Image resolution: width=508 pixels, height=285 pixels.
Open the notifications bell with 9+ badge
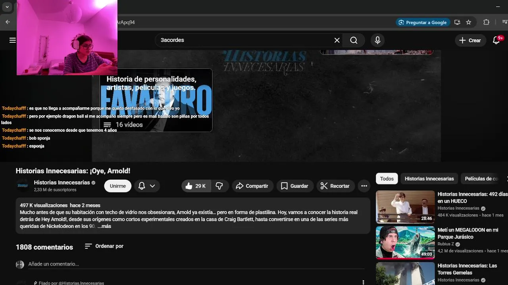[x=496, y=40]
